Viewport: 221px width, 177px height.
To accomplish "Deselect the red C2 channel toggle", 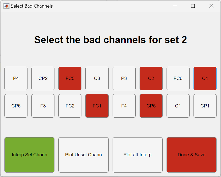I will point(151,78).
